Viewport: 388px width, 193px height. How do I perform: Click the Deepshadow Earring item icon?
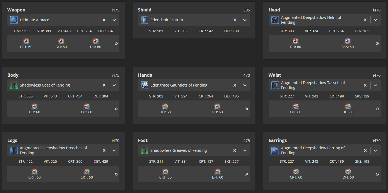(275, 150)
